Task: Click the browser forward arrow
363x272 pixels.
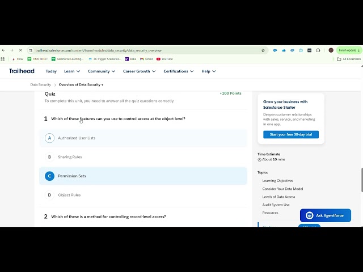Action: (x=12, y=50)
